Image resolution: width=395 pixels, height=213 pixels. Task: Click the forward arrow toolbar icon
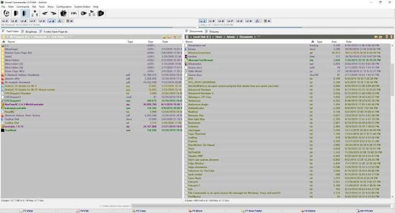(54, 13)
